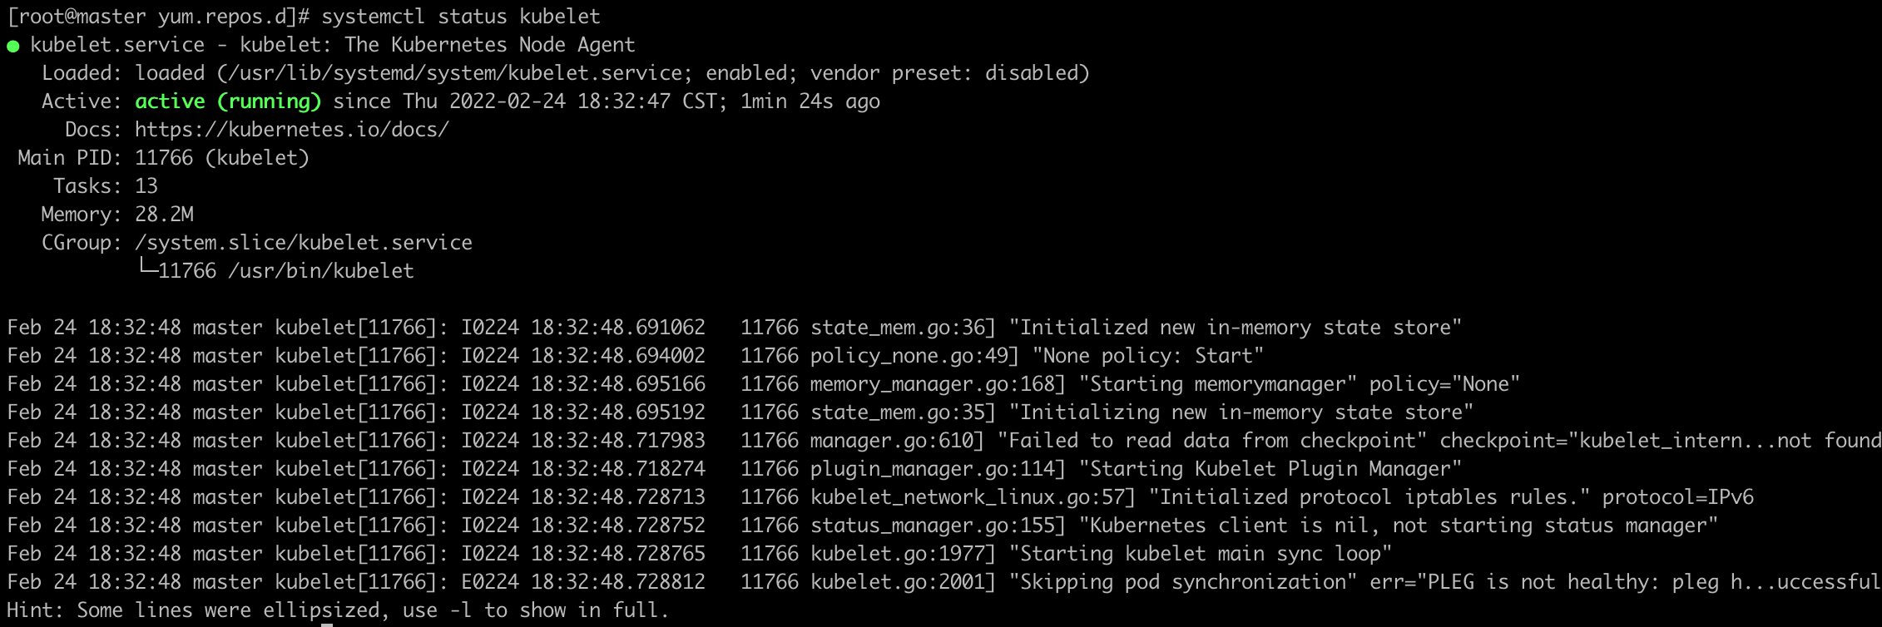The width and height of the screenshot is (1882, 627).
Task: Click the 'Starting Kubelet Plugin Manager' log message
Action: 1270,469
